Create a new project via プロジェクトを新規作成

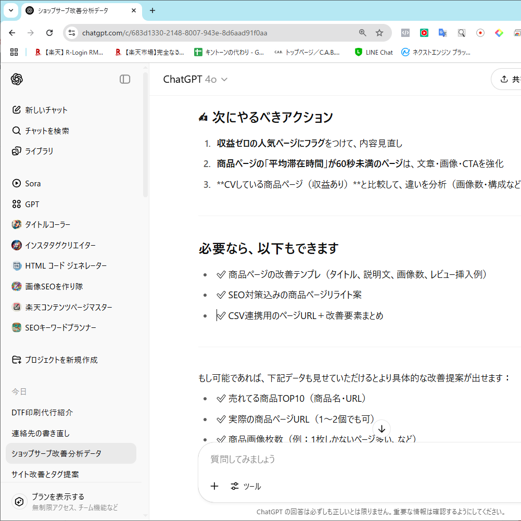[x=55, y=360]
